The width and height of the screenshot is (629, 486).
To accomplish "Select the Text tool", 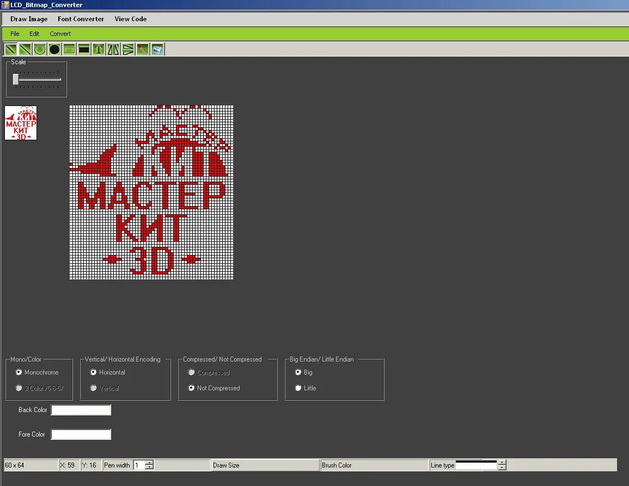I will pos(99,49).
